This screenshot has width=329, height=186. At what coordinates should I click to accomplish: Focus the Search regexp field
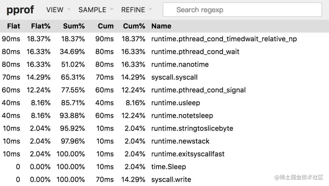coord(242,10)
